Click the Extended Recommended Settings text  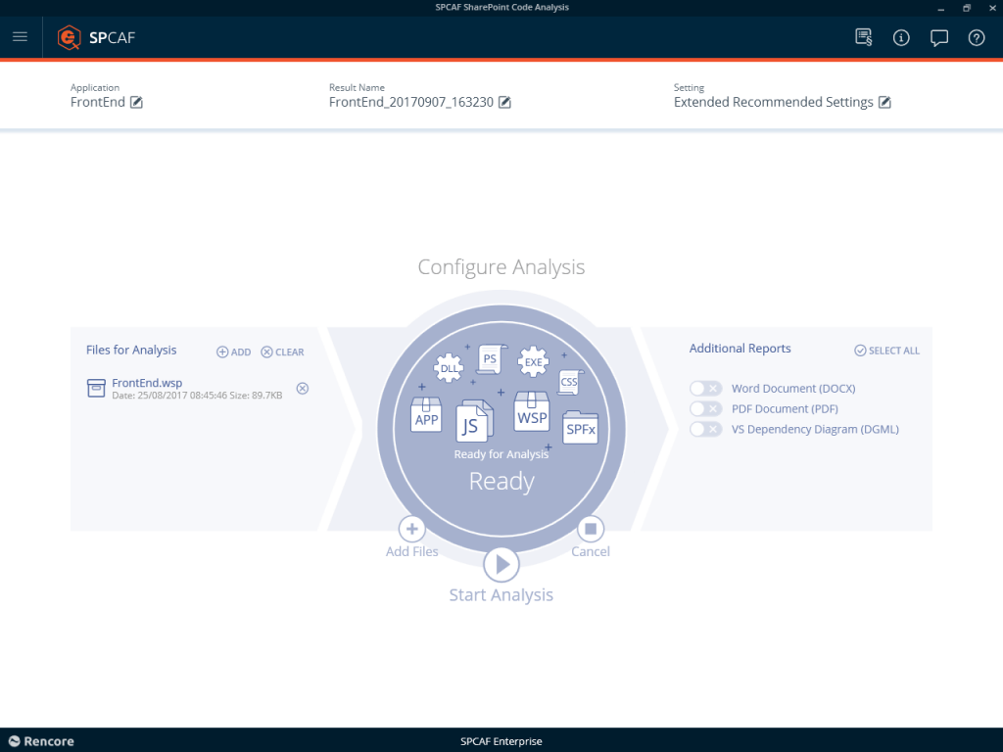774,102
